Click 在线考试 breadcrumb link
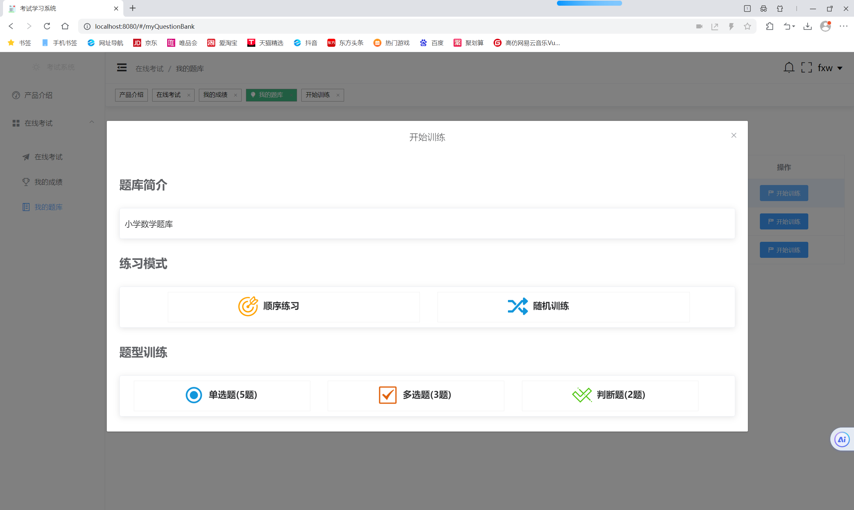This screenshot has height=510, width=854. tap(150, 69)
